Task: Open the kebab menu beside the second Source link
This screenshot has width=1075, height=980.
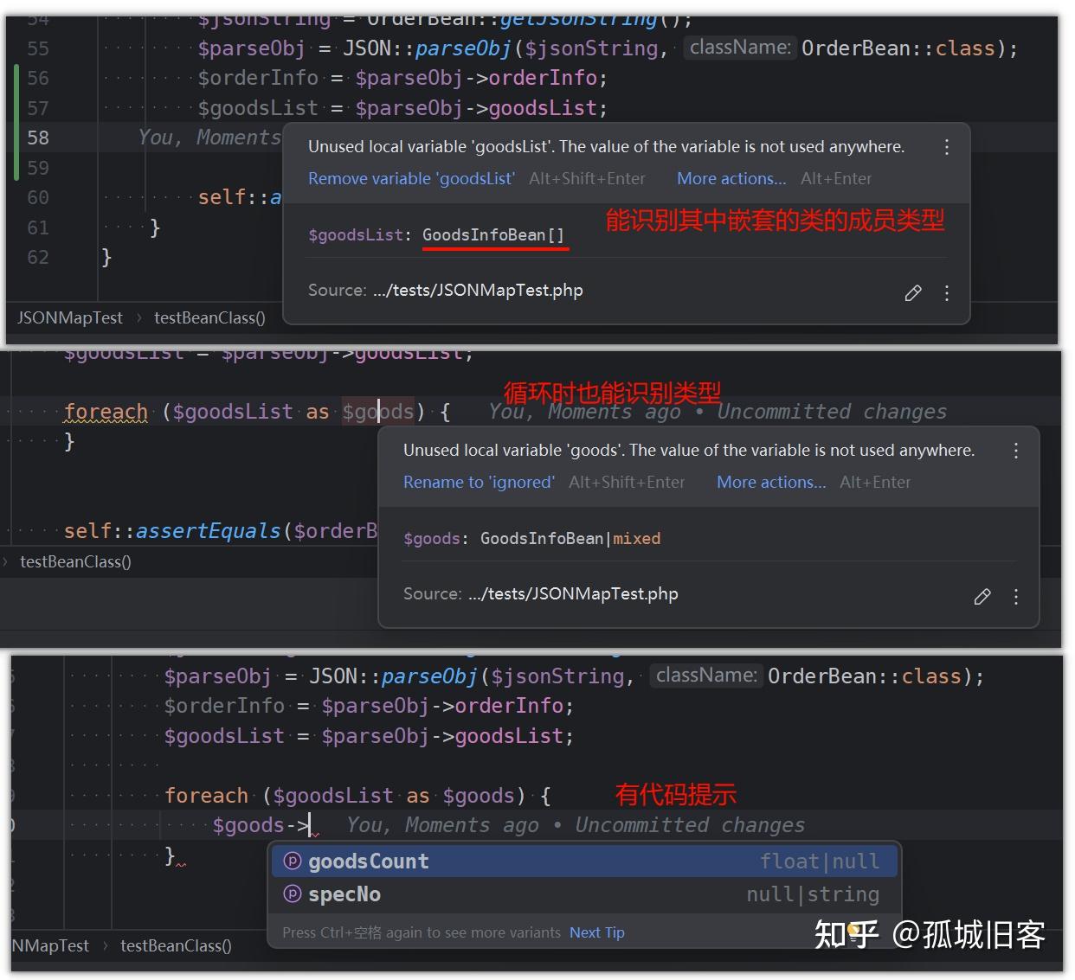Action: point(1015,597)
